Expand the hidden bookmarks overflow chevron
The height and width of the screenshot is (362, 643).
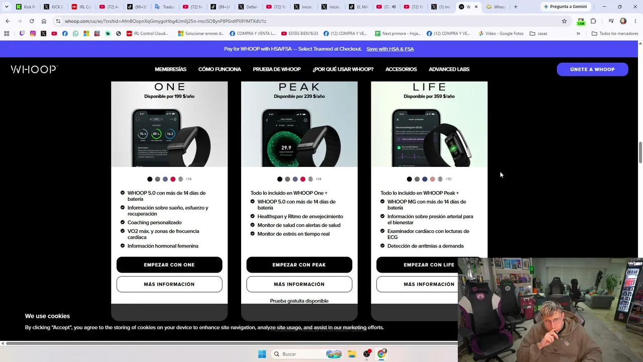click(x=578, y=34)
